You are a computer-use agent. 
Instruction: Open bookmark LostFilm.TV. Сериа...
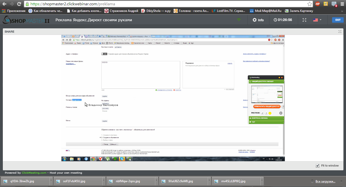coord(228,11)
